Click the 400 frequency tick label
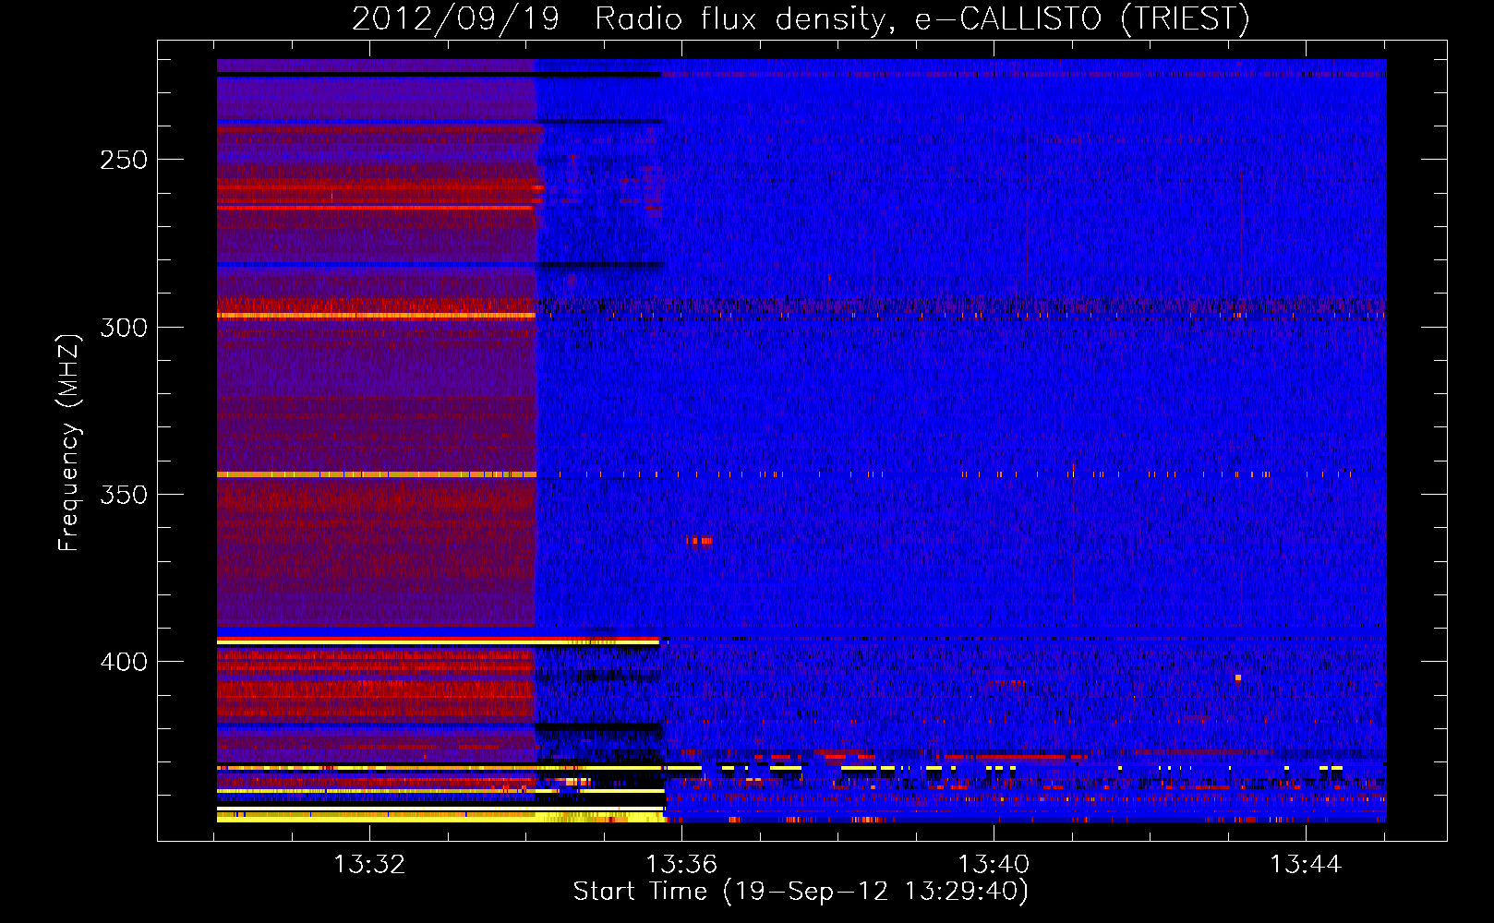The height and width of the screenshot is (923, 1494). point(124,662)
